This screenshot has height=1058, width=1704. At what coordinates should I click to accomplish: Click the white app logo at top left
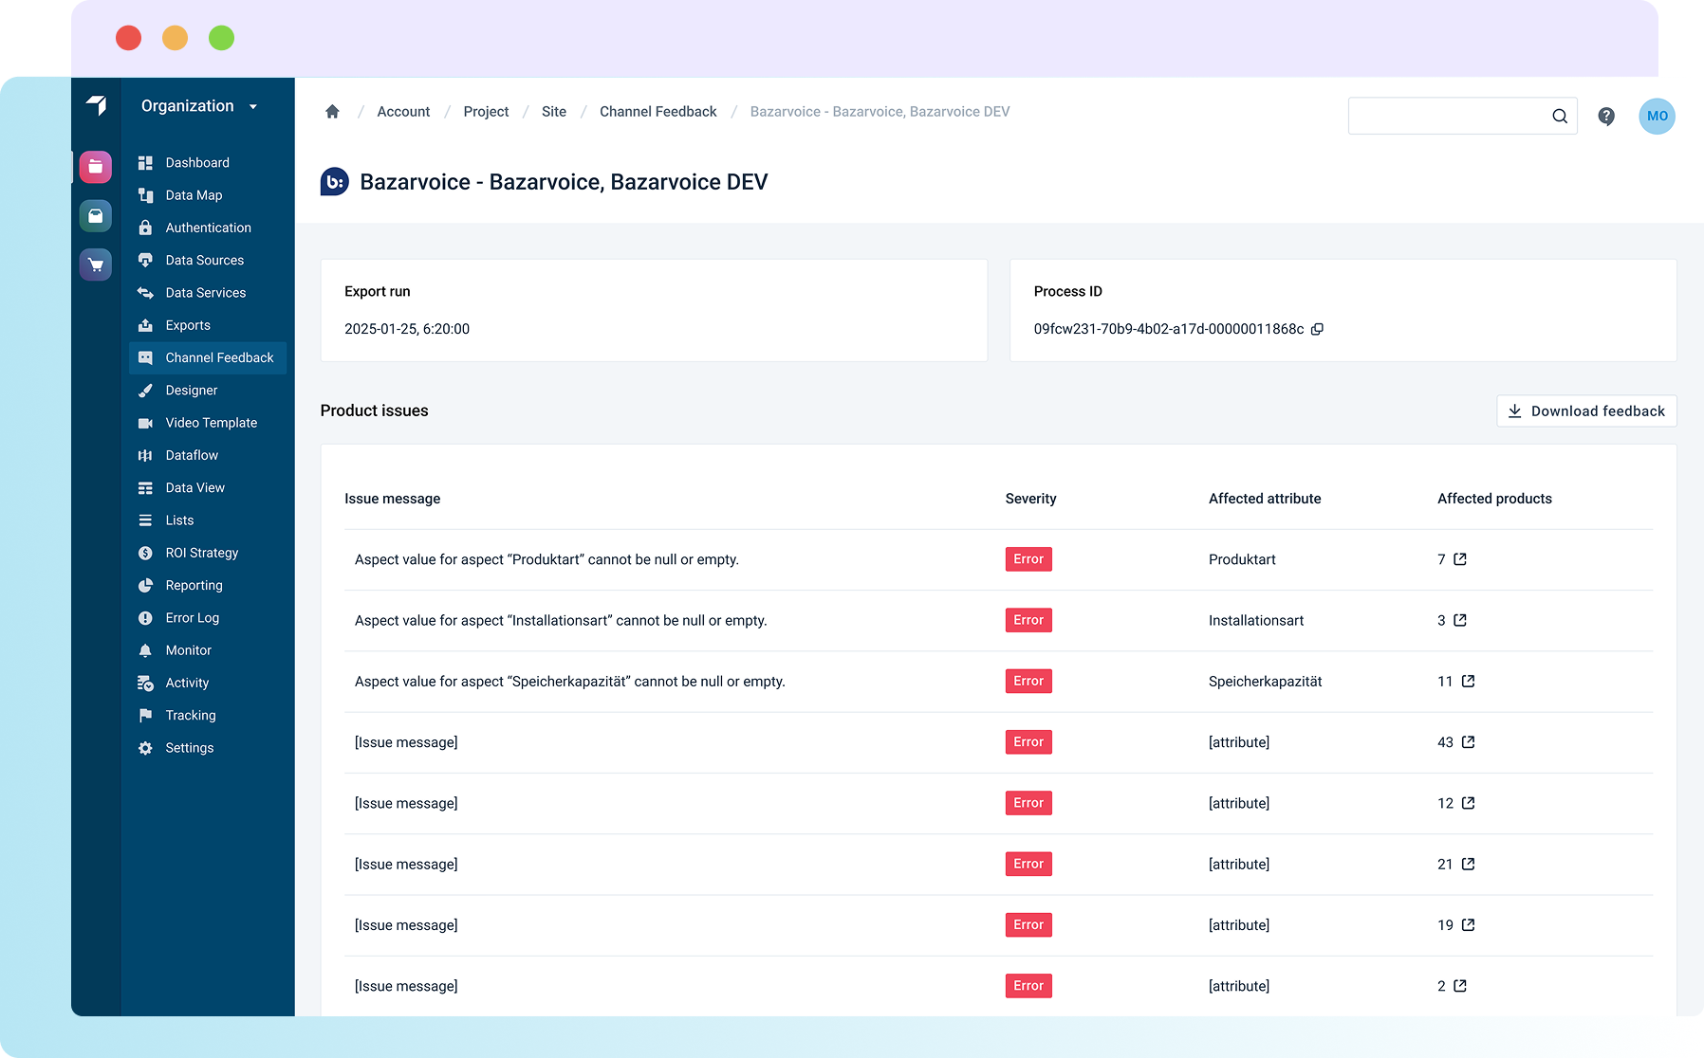[97, 105]
